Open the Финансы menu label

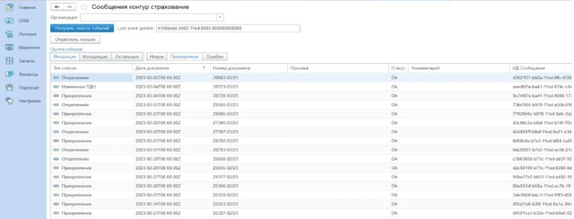coord(28,74)
